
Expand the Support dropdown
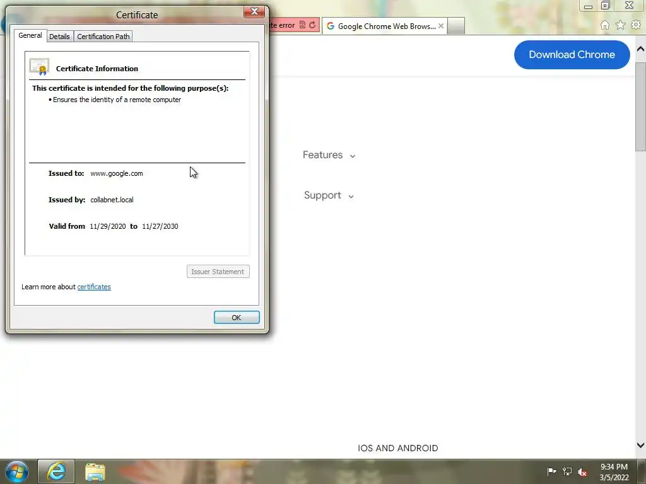pyautogui.click(x=329, y=195)
